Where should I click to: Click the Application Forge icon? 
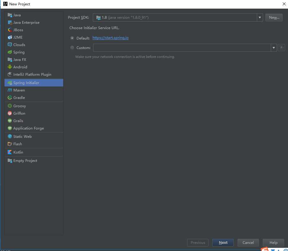coord(10,128)
